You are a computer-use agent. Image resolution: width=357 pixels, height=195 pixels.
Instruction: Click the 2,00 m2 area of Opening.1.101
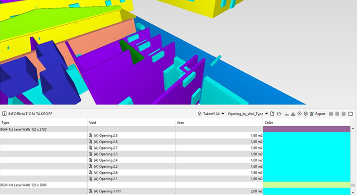[x=257, y=191]
